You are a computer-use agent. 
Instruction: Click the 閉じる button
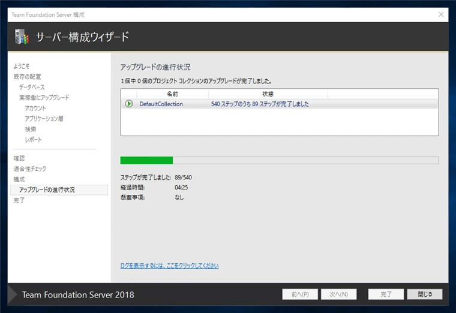pyautogui.click(x=425, y=294)
